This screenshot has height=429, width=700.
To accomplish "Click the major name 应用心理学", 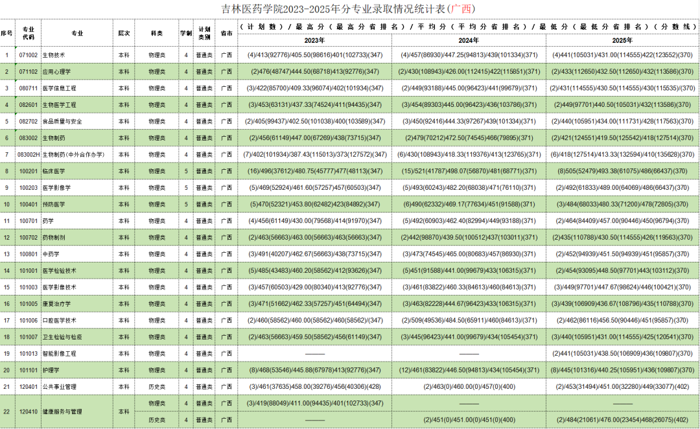I will click(56, 71).
